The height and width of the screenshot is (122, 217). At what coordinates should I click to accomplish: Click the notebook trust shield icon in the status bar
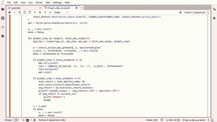coord(162,120)
